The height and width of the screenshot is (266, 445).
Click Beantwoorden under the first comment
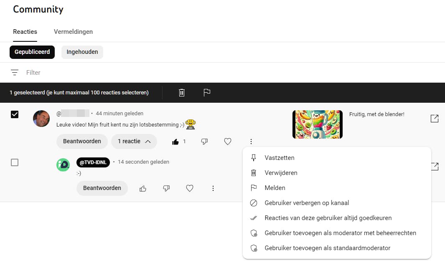[x=82, y=142]
